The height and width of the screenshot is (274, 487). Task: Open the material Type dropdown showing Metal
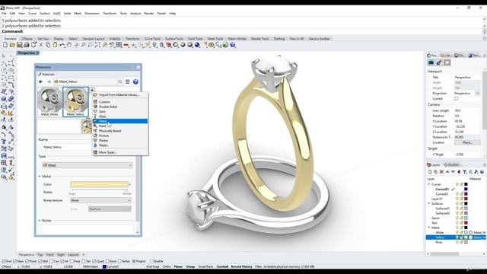tap(88, 165)
